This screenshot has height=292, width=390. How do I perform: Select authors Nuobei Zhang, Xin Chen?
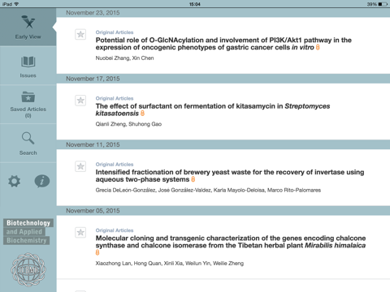point(124,58)
